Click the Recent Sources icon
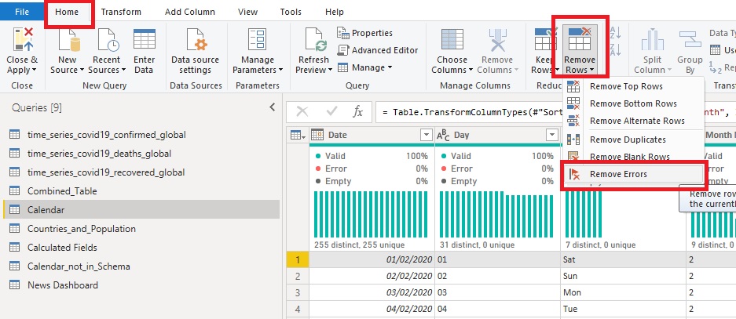Viewport: 736px width, 319px height. (x=108, y=39)
